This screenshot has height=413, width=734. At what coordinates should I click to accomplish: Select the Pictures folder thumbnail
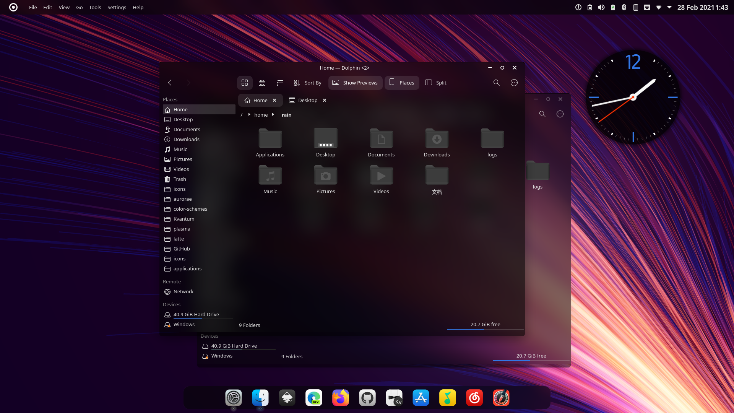(x=325, y=176)
